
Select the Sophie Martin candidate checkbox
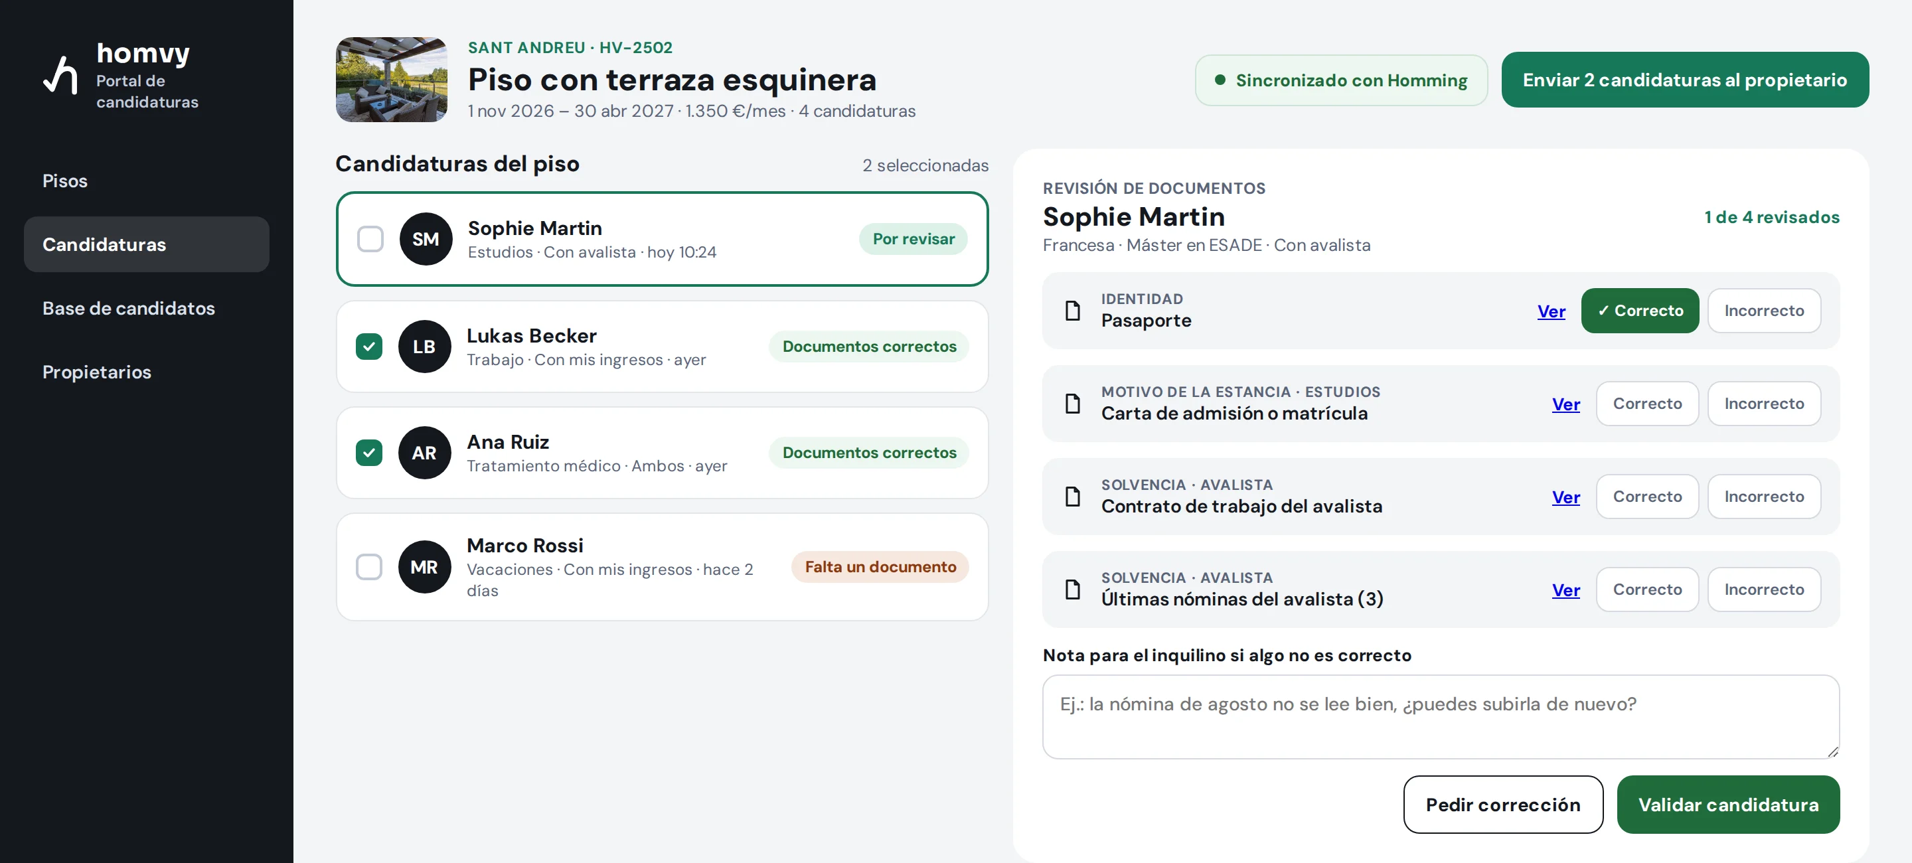click(x=370, y=239)
